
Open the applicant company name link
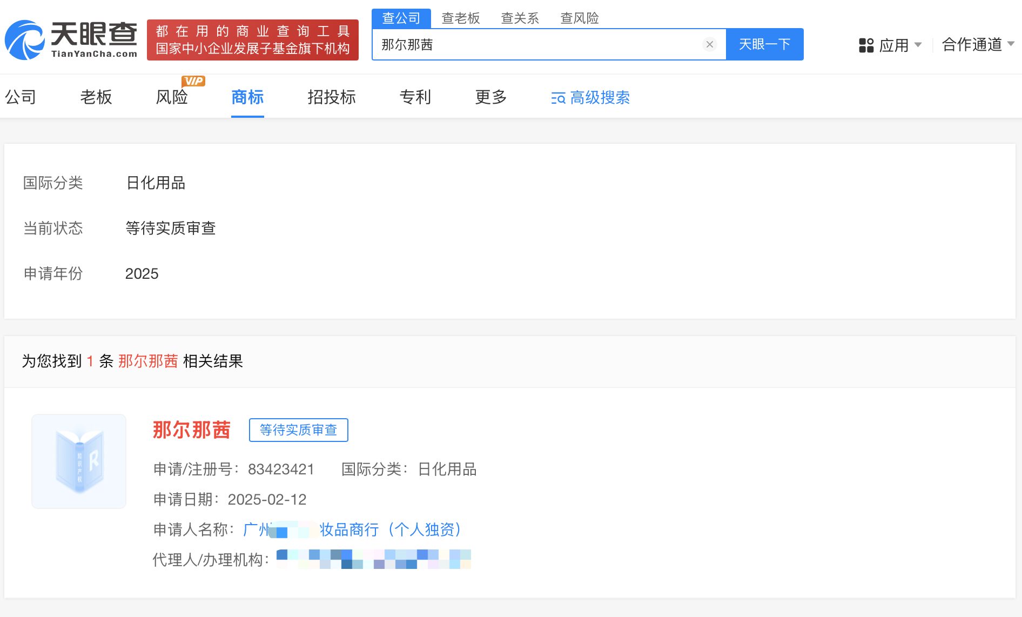pyautogui.click(x=352, y=529)
